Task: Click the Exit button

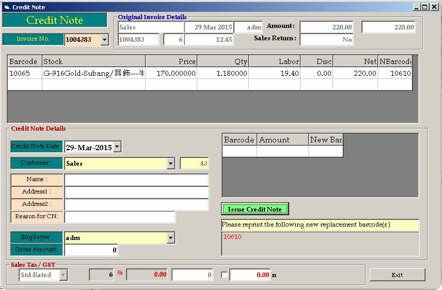Action: (x=397, y=275)
